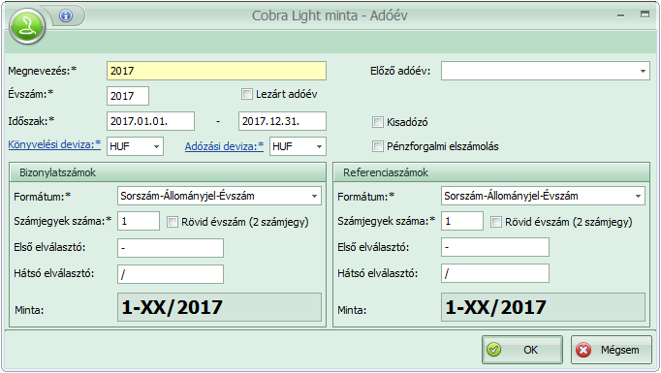Click the window title Cobra Light minta - Adóév
The image size is (661, 373).
[330, 16]
